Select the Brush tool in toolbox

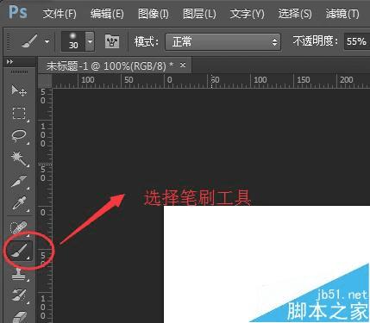pyautogui.click(x=20, y=252)
